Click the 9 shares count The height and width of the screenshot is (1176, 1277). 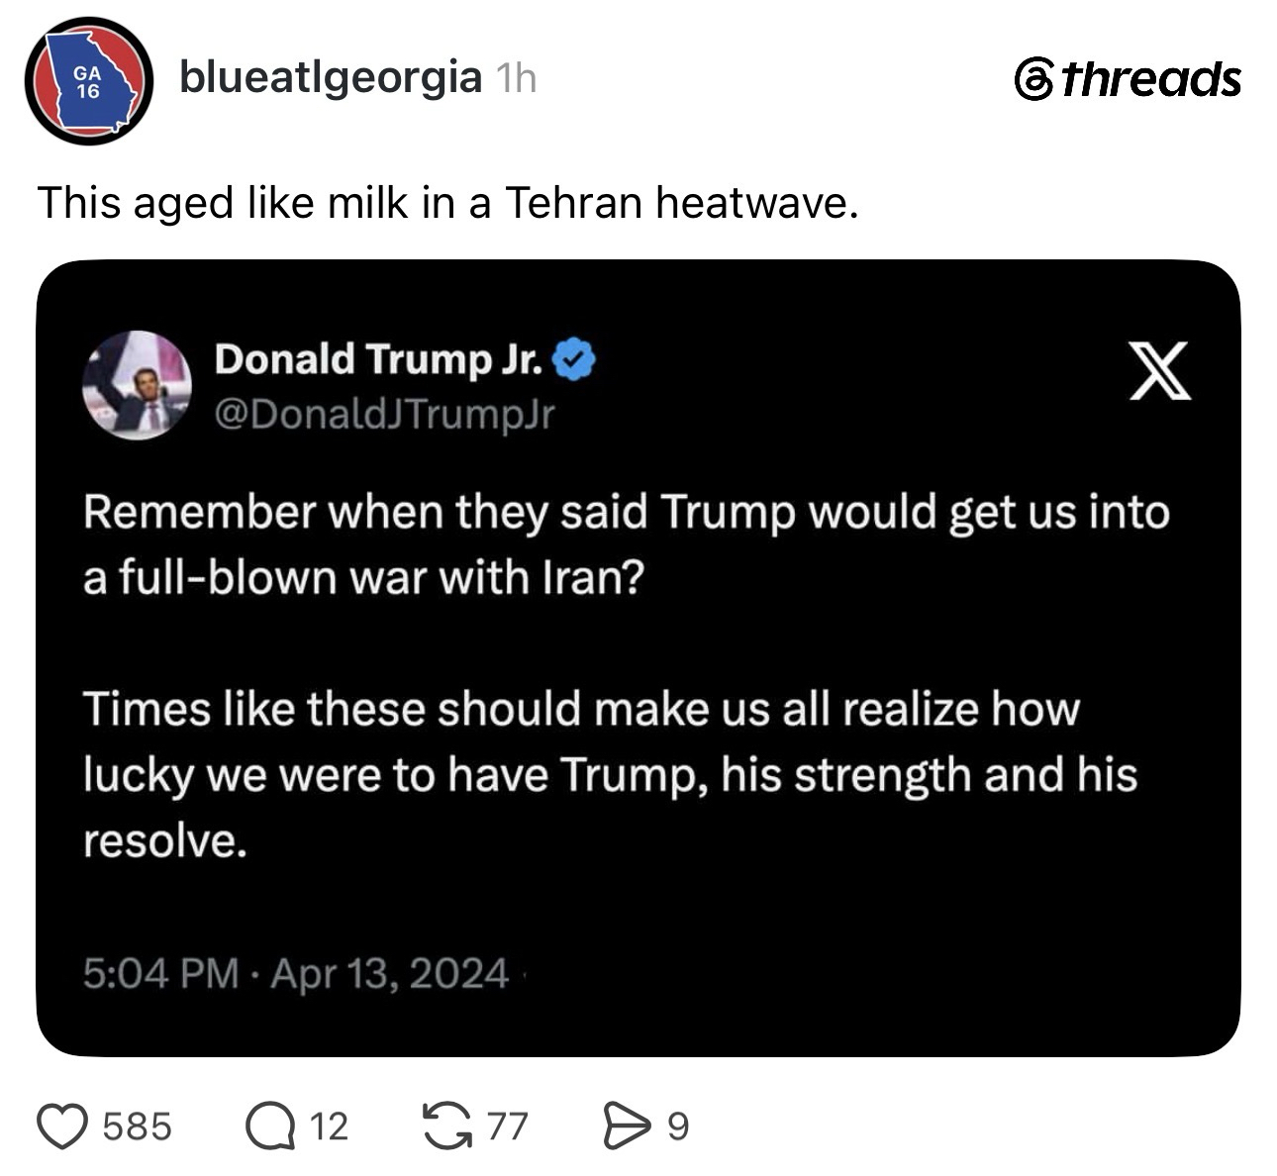point(677,1127)
